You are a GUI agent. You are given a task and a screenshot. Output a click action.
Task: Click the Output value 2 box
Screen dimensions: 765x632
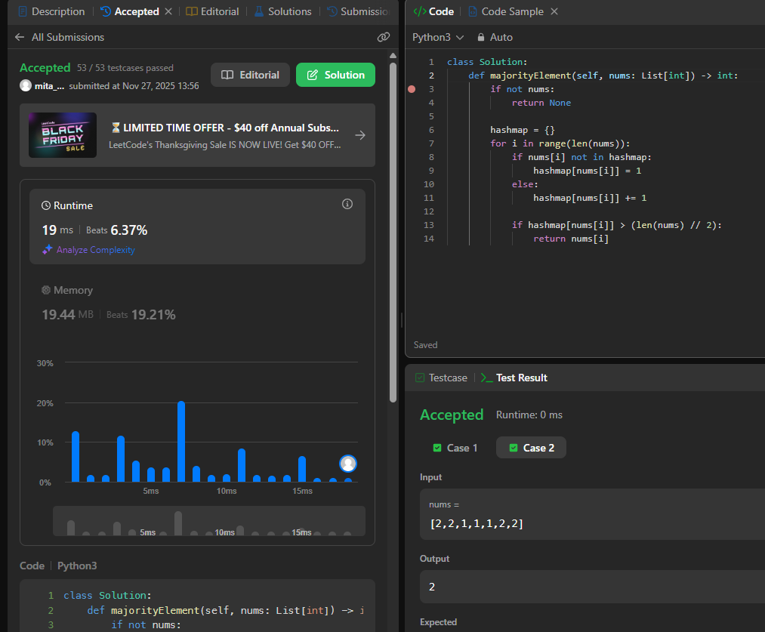pyautogui.click(x=592, y=587)
